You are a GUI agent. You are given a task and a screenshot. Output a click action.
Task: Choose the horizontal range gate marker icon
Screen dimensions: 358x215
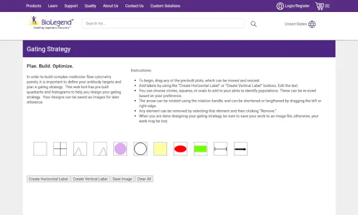(x=221, y=149)
